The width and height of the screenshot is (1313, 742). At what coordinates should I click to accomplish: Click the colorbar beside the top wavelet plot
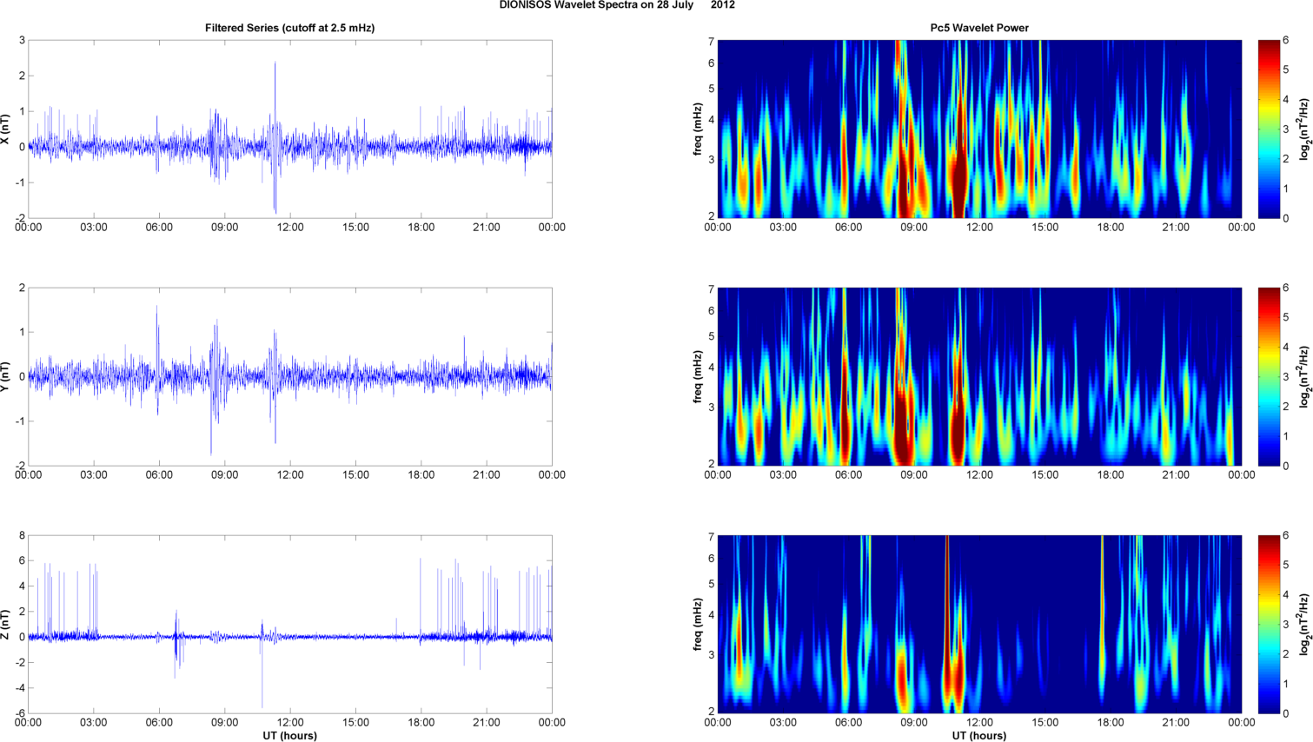[x=1269, y=129]
